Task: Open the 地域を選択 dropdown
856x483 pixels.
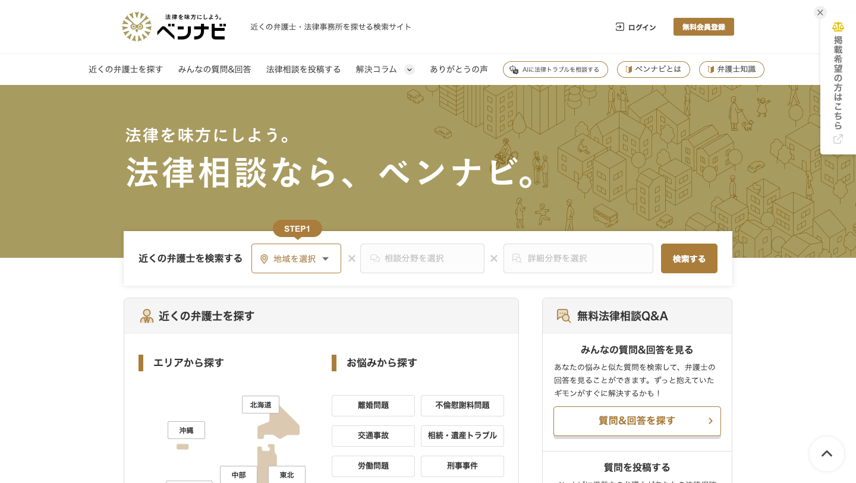Action: tap(296, 258)
